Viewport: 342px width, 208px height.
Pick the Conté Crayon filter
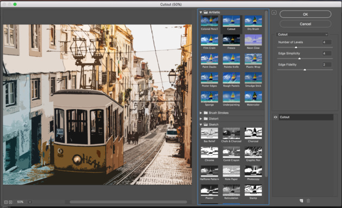coord(231,152)
